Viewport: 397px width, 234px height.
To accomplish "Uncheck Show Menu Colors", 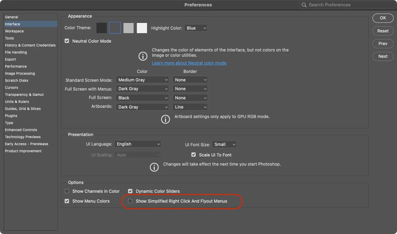I will click(x=67, y=201).
